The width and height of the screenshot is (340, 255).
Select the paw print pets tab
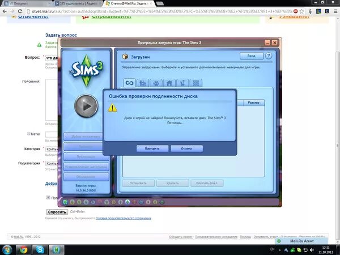[x=156, y=83]
